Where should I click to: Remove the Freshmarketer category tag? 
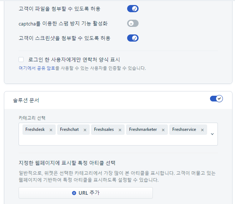click(163, 130)
